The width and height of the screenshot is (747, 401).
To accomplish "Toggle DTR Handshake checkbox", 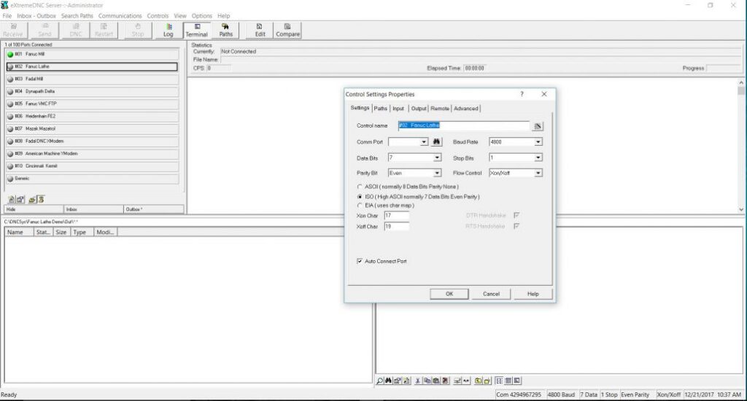I will 516,215.
